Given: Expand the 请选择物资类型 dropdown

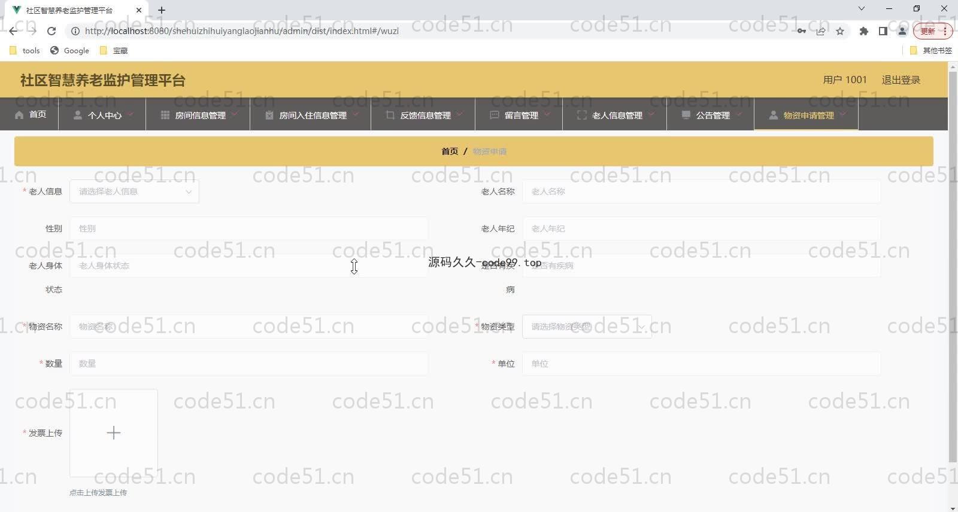Looking at the screenshot, I should 587,327.
